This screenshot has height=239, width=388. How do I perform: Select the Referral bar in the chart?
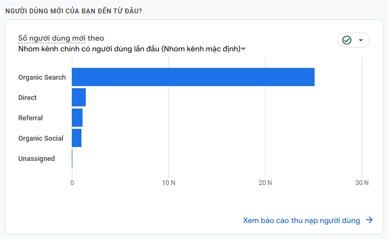pos(77,118)
